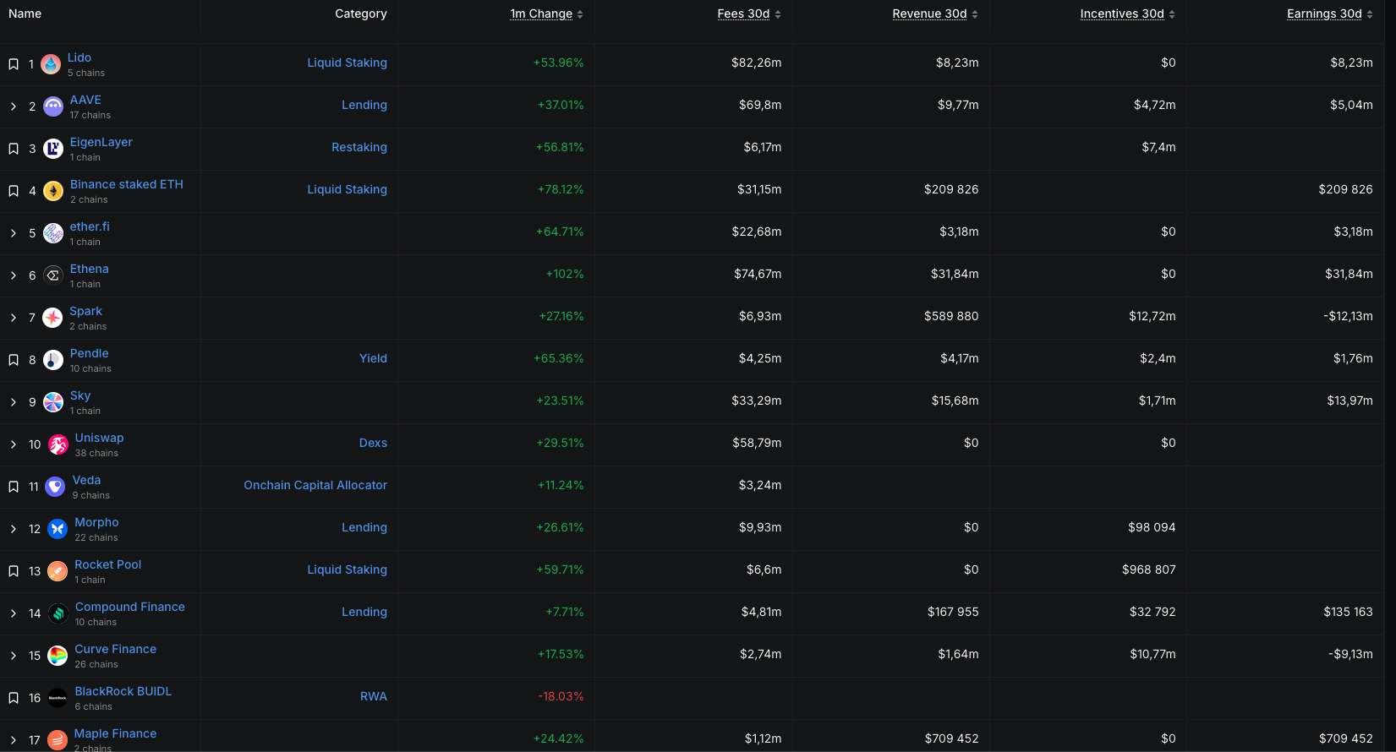Screen dimensions: 1396x752
Task: Open Lending category in Morpho row
Action: [364, 527]
